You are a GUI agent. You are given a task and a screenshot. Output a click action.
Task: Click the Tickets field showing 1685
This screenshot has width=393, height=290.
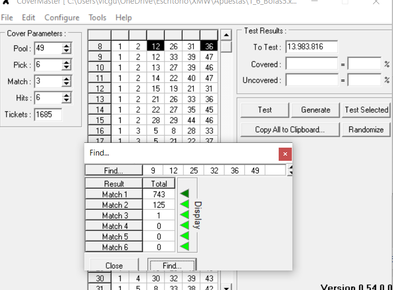click(48, 114)
